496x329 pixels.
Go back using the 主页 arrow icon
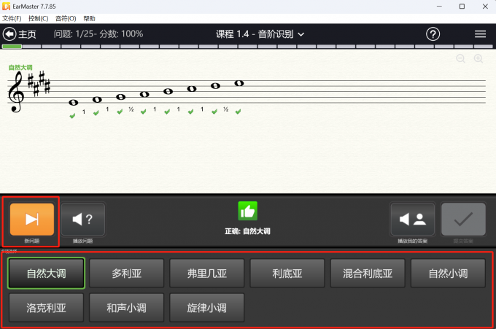(x=9, y=34)
